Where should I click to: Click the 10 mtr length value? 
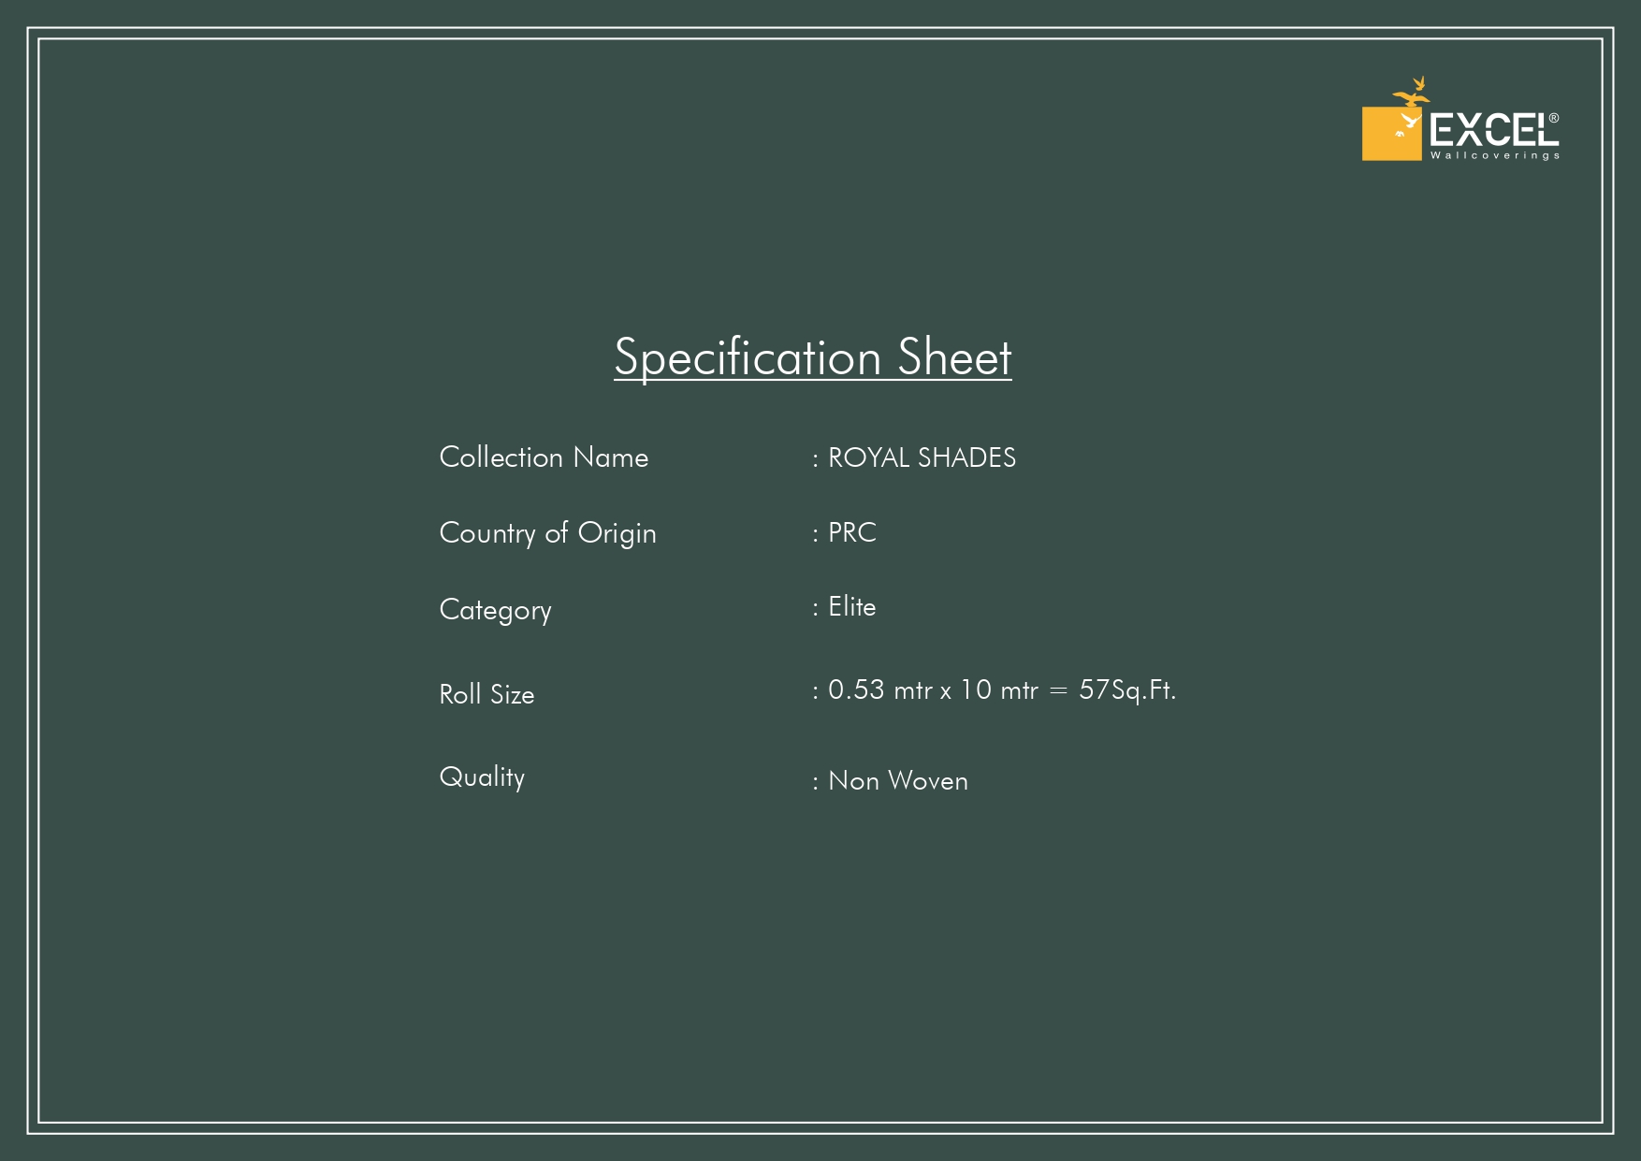pos(998,690)
